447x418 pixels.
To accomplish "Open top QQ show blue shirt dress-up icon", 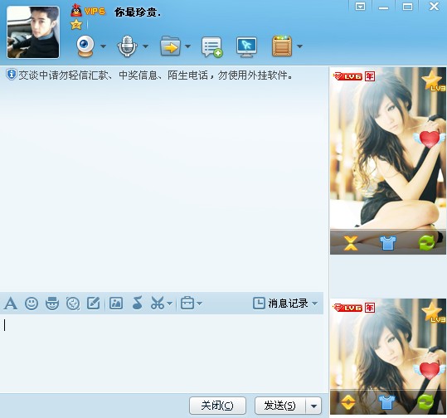I will coord(388,243).
